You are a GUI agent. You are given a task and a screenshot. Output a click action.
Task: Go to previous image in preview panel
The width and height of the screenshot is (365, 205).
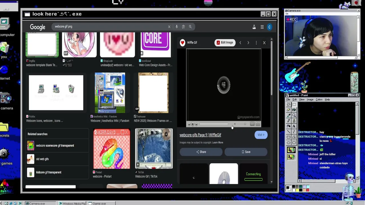[x=240, y=43]
